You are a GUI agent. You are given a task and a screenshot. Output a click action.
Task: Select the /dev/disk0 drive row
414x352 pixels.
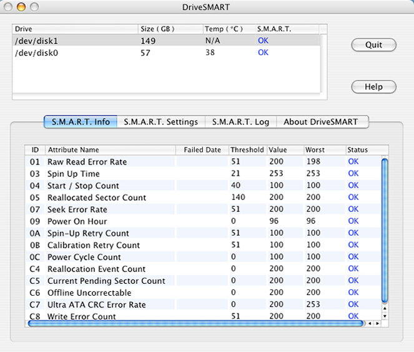point(166,53)
